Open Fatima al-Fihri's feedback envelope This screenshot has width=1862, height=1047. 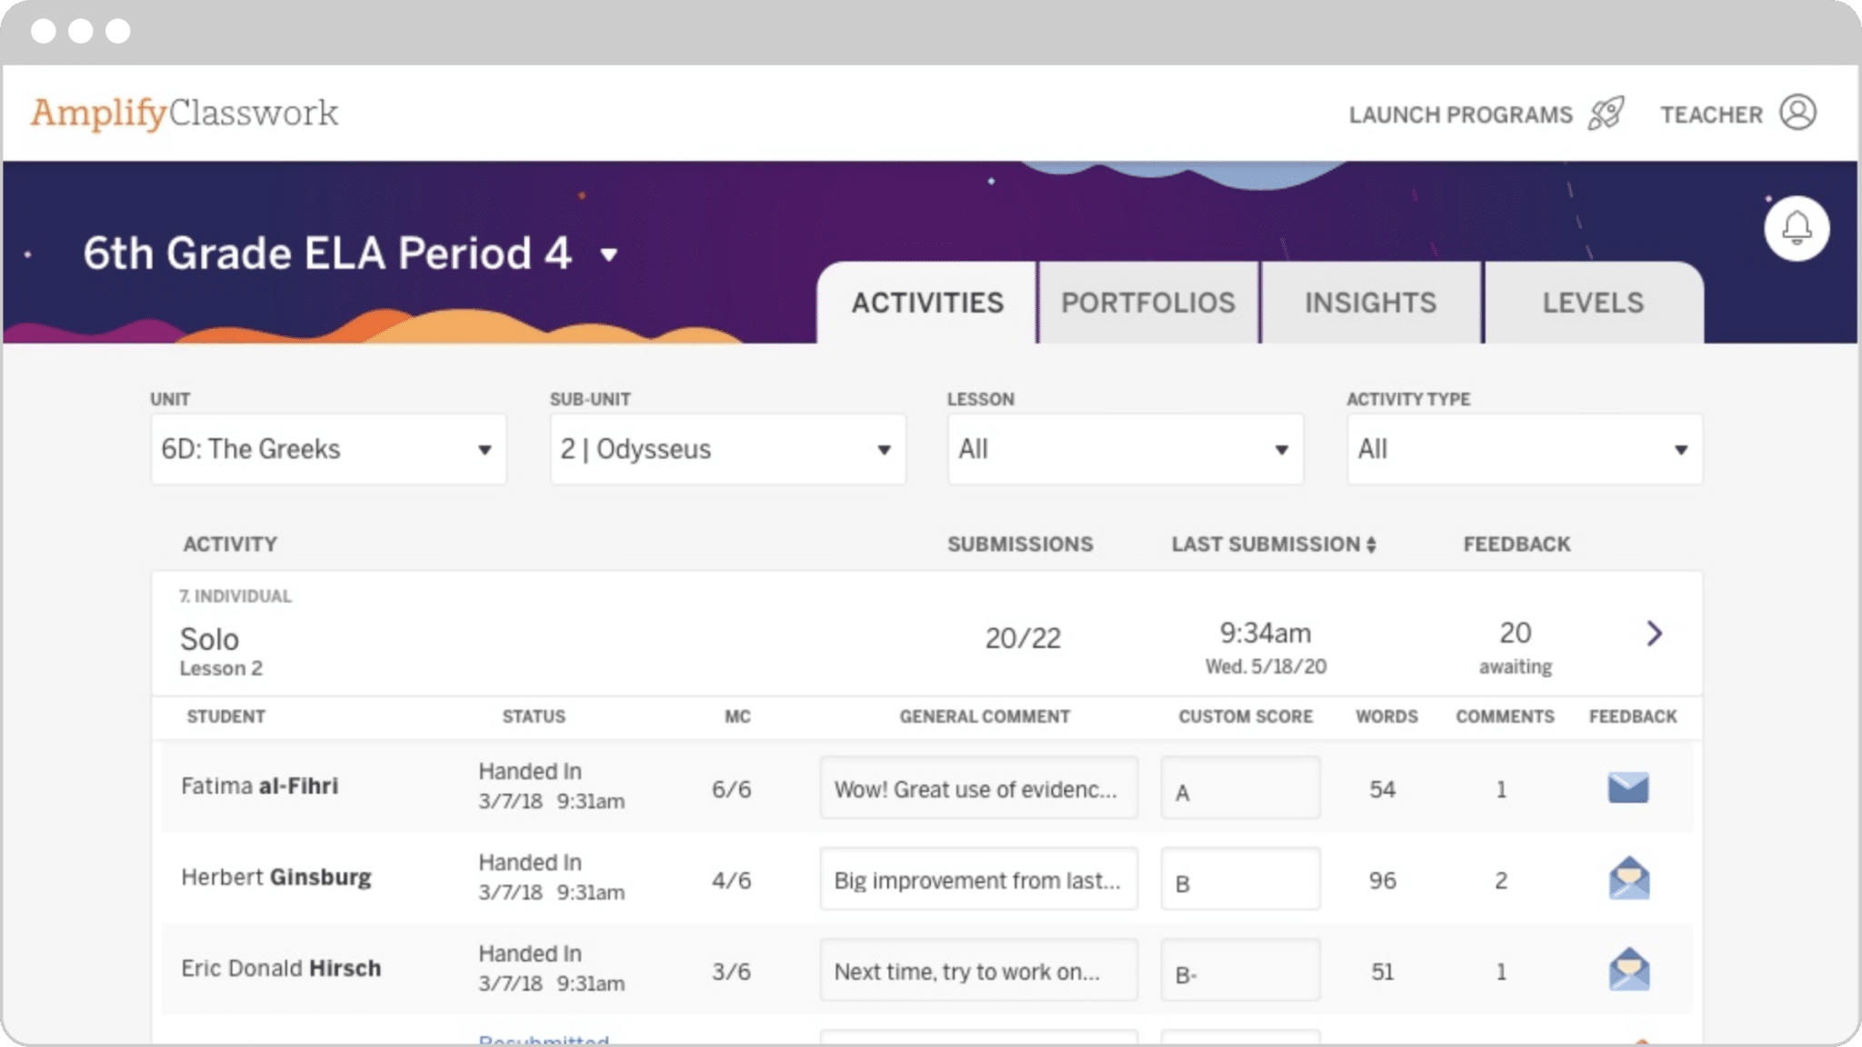pyautogui.click(x=1630, y=788)
